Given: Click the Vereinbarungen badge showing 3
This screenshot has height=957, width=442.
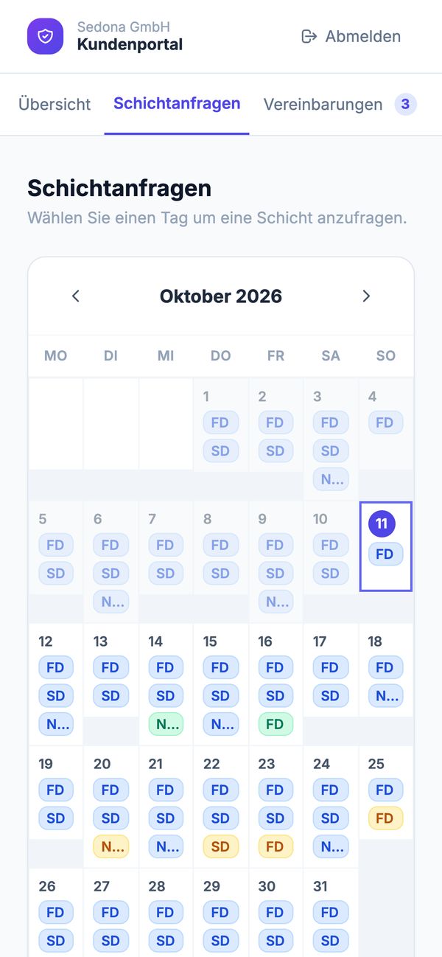Looking at the screenshot, I should (x=405, y=105).
